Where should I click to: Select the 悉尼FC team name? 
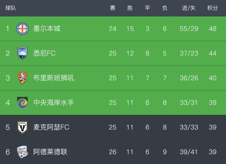tap(44, 53)
